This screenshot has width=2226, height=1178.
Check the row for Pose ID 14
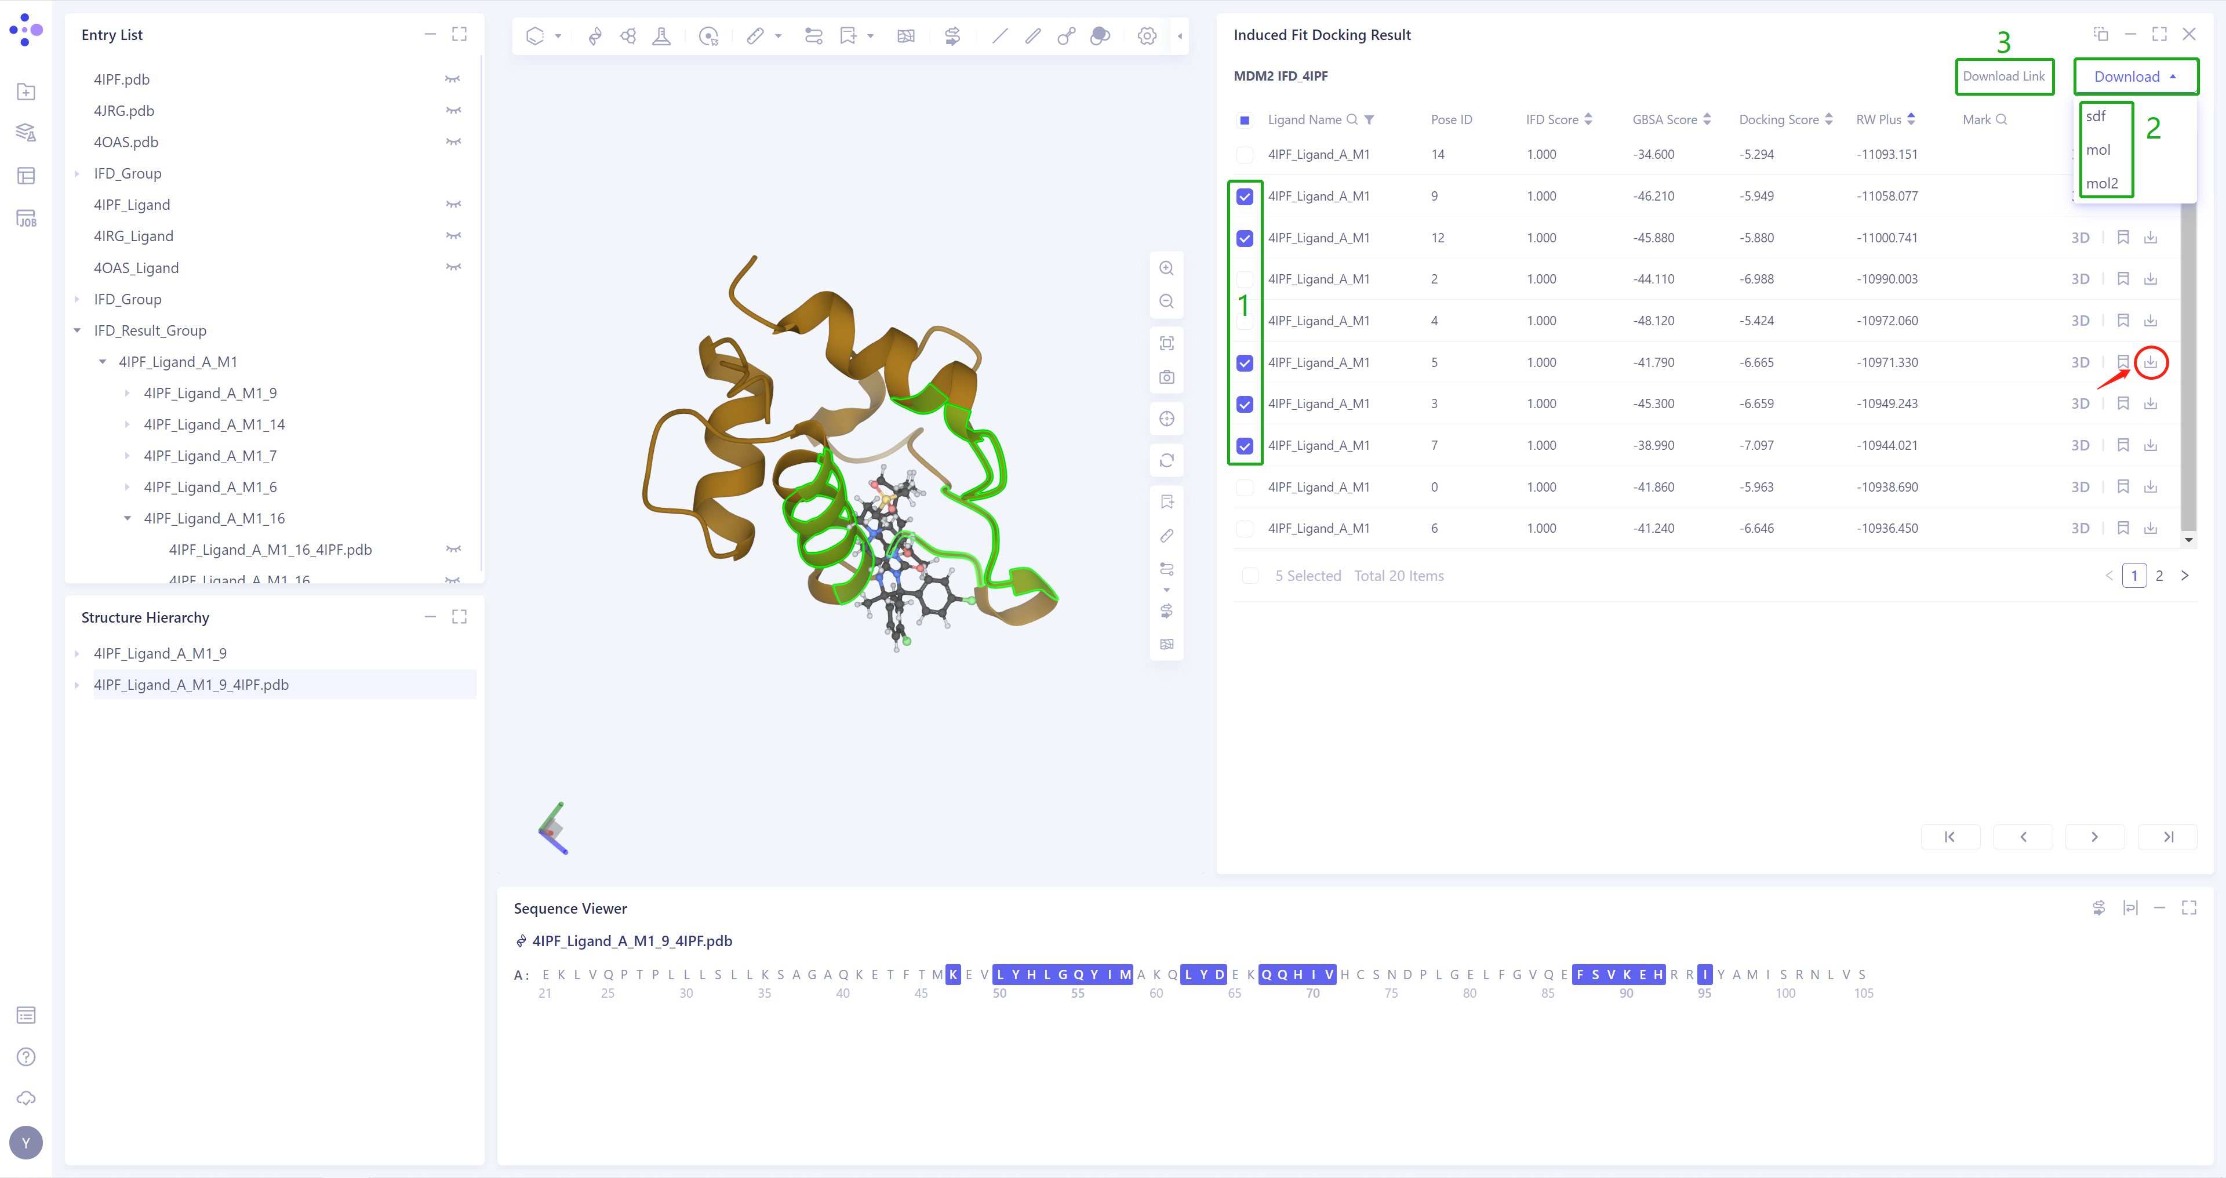coord(1245,155)
